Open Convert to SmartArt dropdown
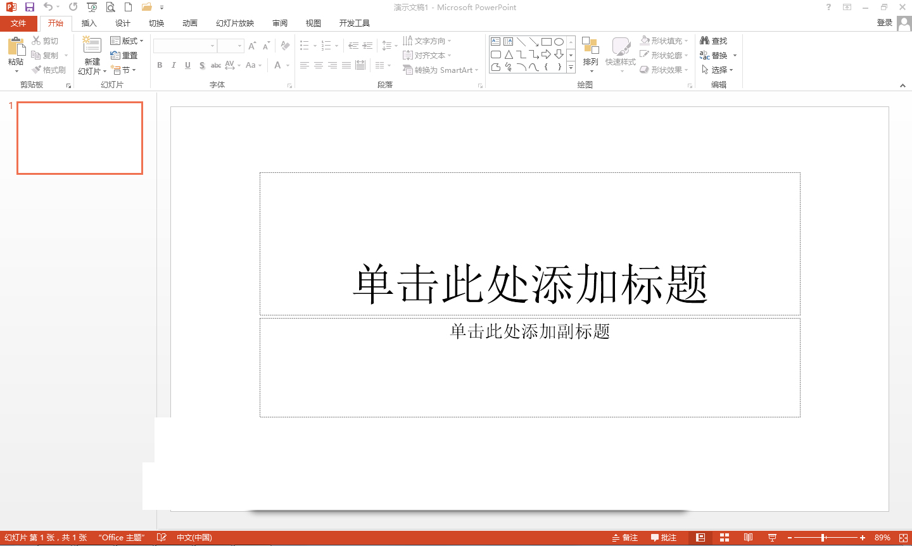Viewport: 912px width, 546px height. 441,70
